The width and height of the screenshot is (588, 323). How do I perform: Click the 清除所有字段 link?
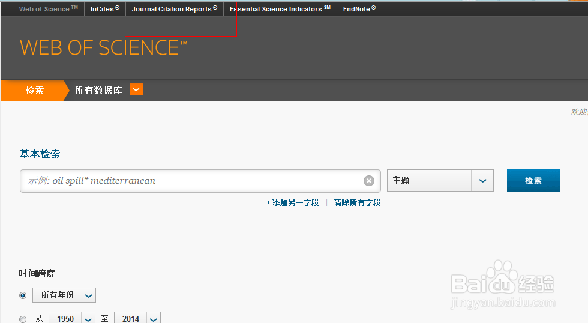(x=357, y=202)
